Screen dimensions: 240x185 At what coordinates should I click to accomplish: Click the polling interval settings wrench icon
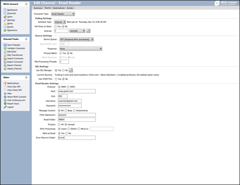pyautogui.click(x=88, y=31)
